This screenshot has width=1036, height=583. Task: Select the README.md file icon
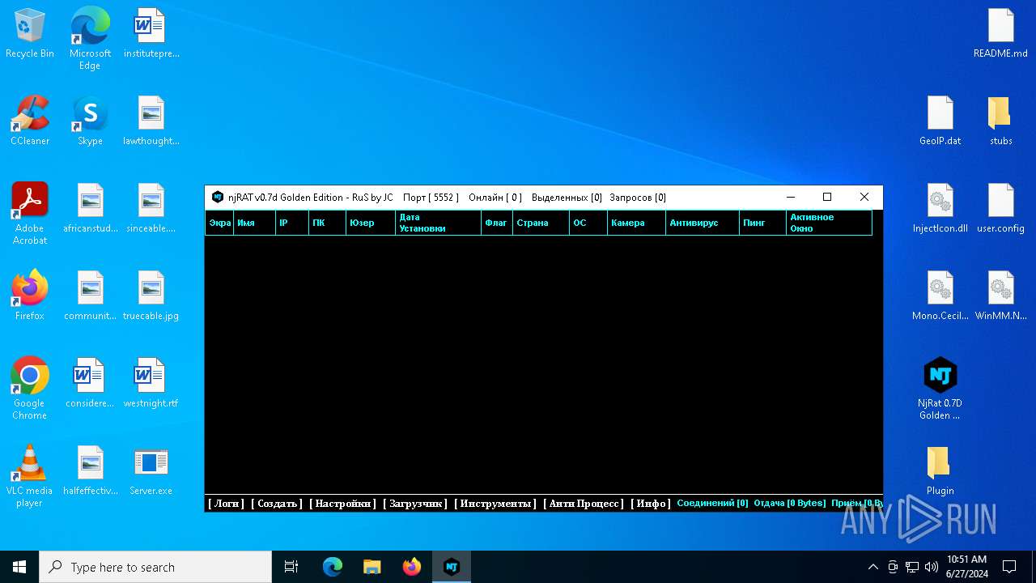1000,34
